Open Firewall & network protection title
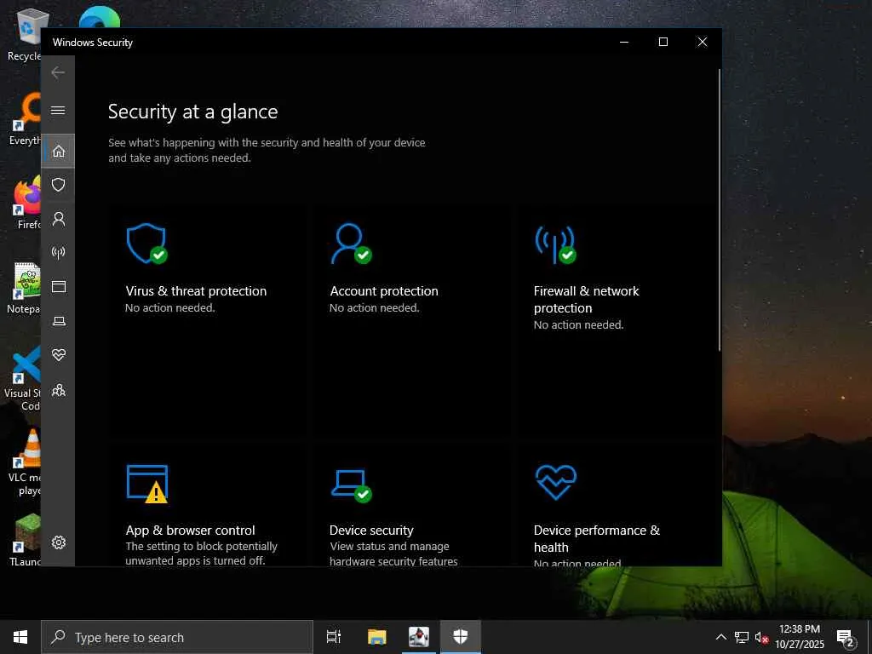The height and width of the screenshot is (654, 872). tap(586, 299)
